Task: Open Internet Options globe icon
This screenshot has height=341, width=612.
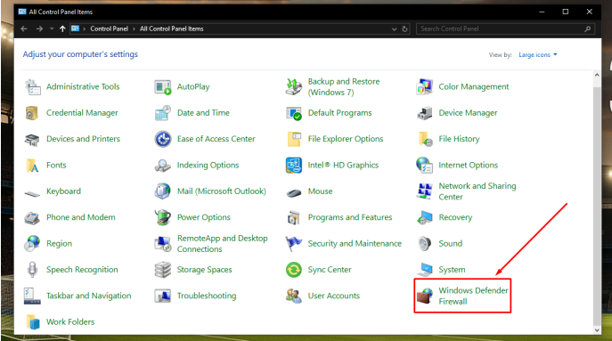Action: pos(424,165)
